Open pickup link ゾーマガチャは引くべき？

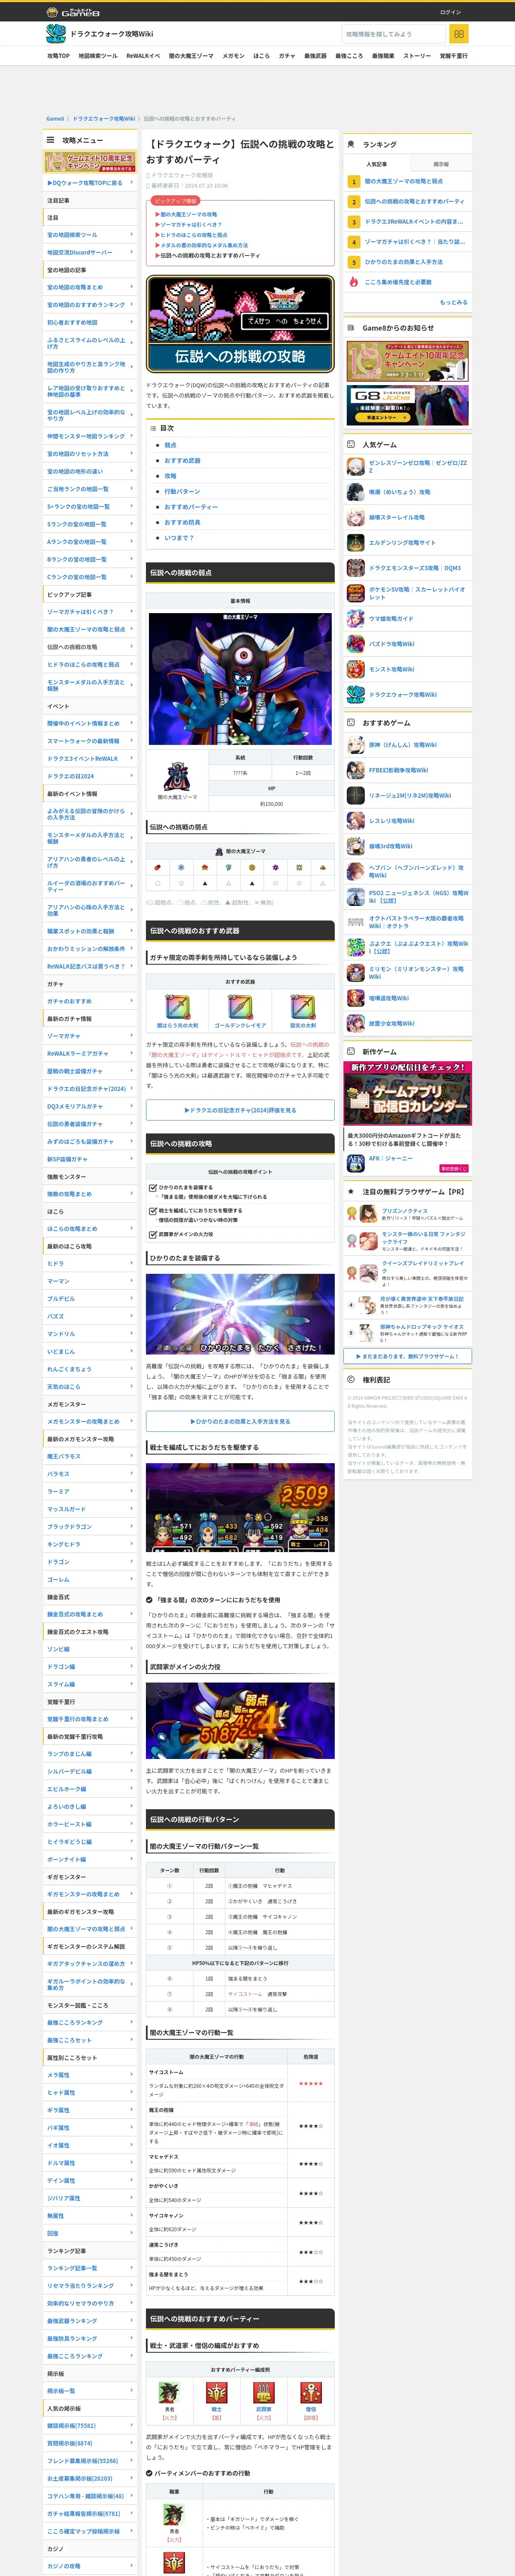190,224
